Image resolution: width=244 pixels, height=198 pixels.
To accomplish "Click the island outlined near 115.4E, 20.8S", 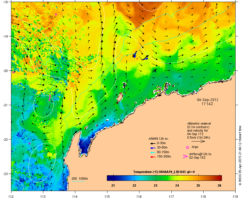I will [x=120, y=98].
